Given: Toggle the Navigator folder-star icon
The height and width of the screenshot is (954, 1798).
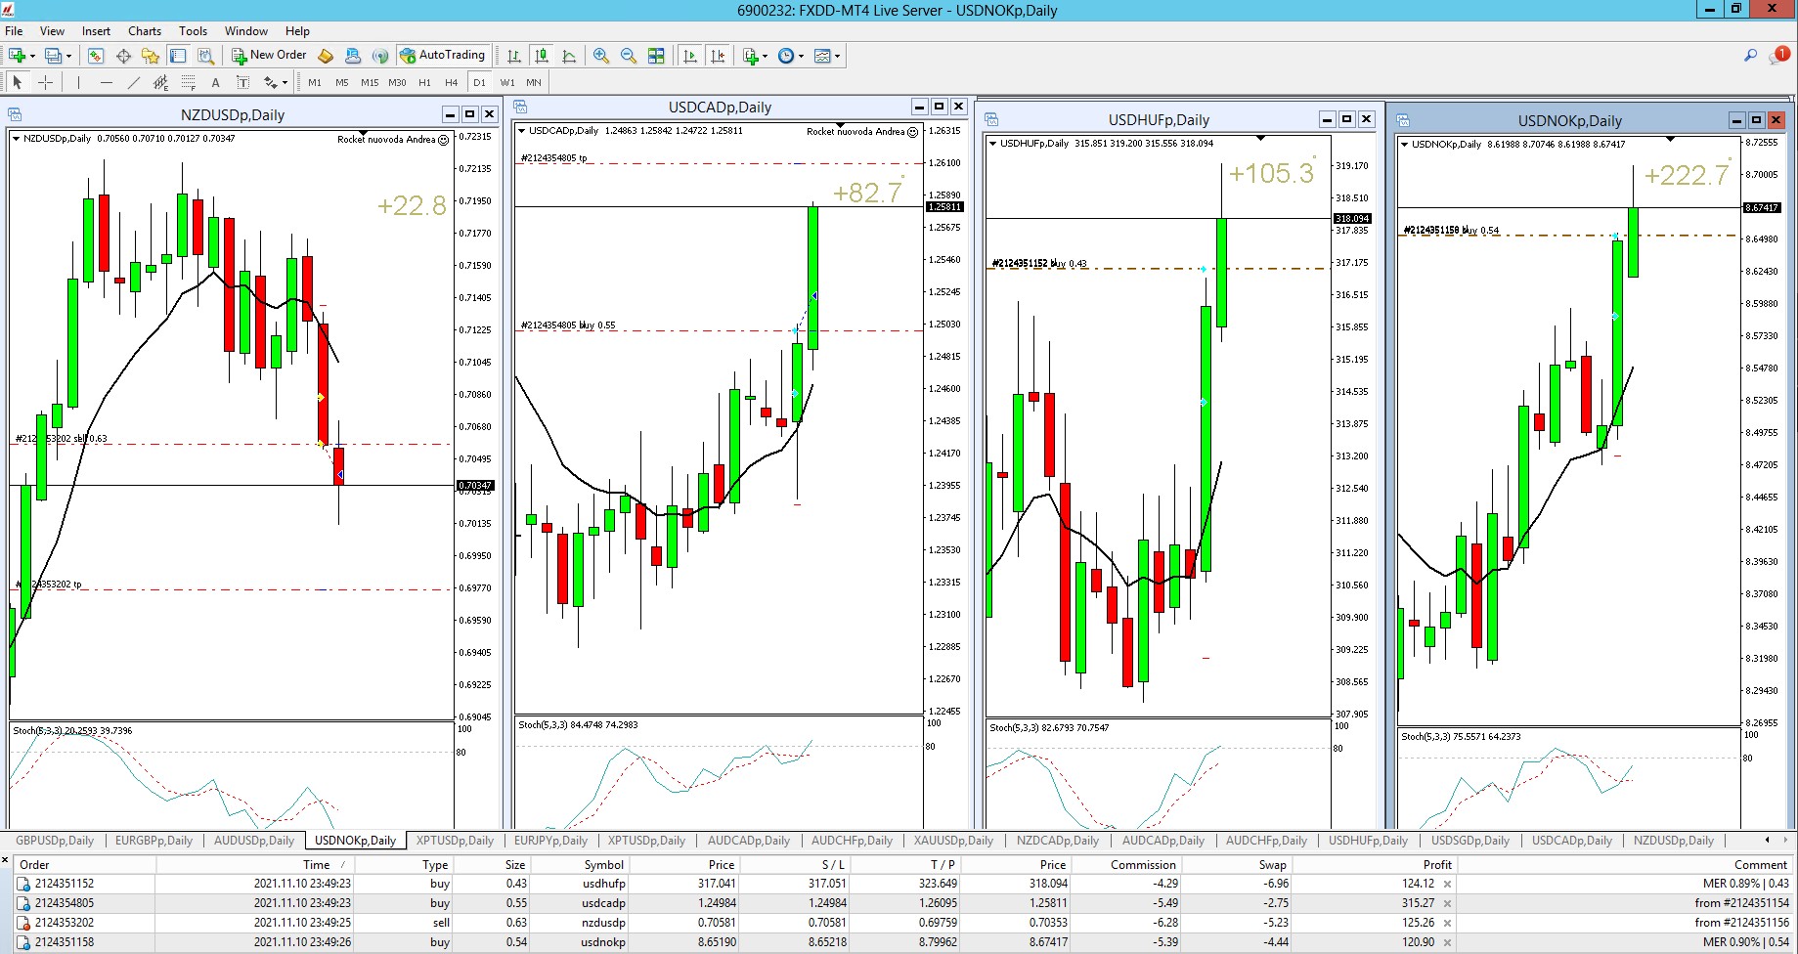Looking at the screenshot, I should [151, 56].
